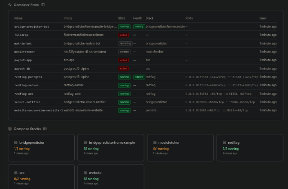Click the musicfetcher stack card icon

click(x=155, y=142)
